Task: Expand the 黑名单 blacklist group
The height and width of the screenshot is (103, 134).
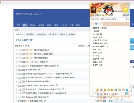Action: [97, 65]
